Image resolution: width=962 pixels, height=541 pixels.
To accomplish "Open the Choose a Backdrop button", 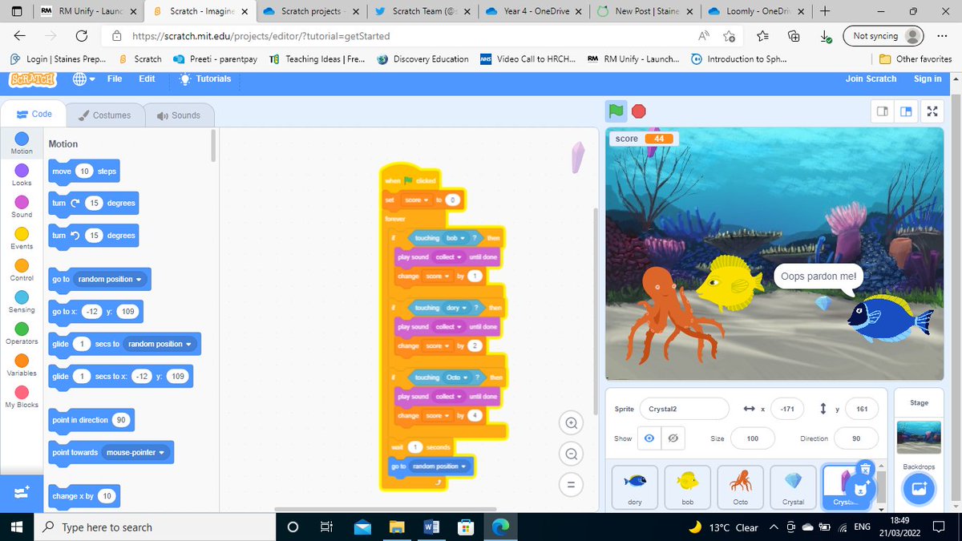I will 919,489.
